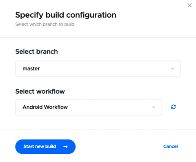Image resolution: width=196 pixels, height=162 pixels.
Task: Open the master branch selector
Action: coord(98,69)
